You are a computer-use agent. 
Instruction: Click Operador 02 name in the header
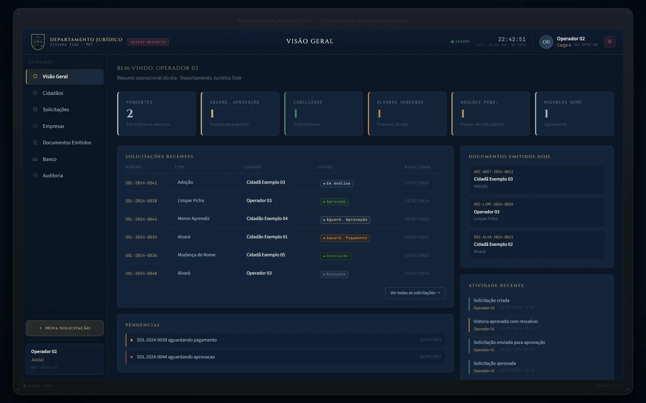(571, 39)
